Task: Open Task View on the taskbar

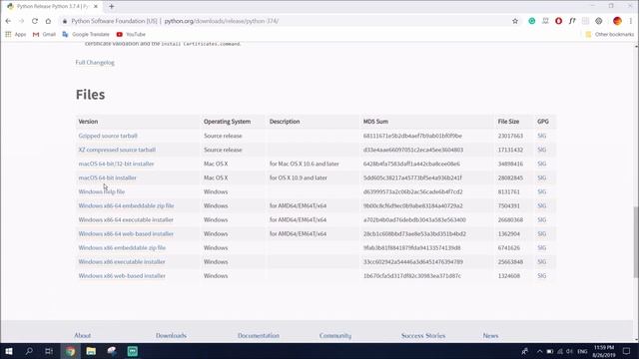Action: pyautogui.click(x=49, y=351)
